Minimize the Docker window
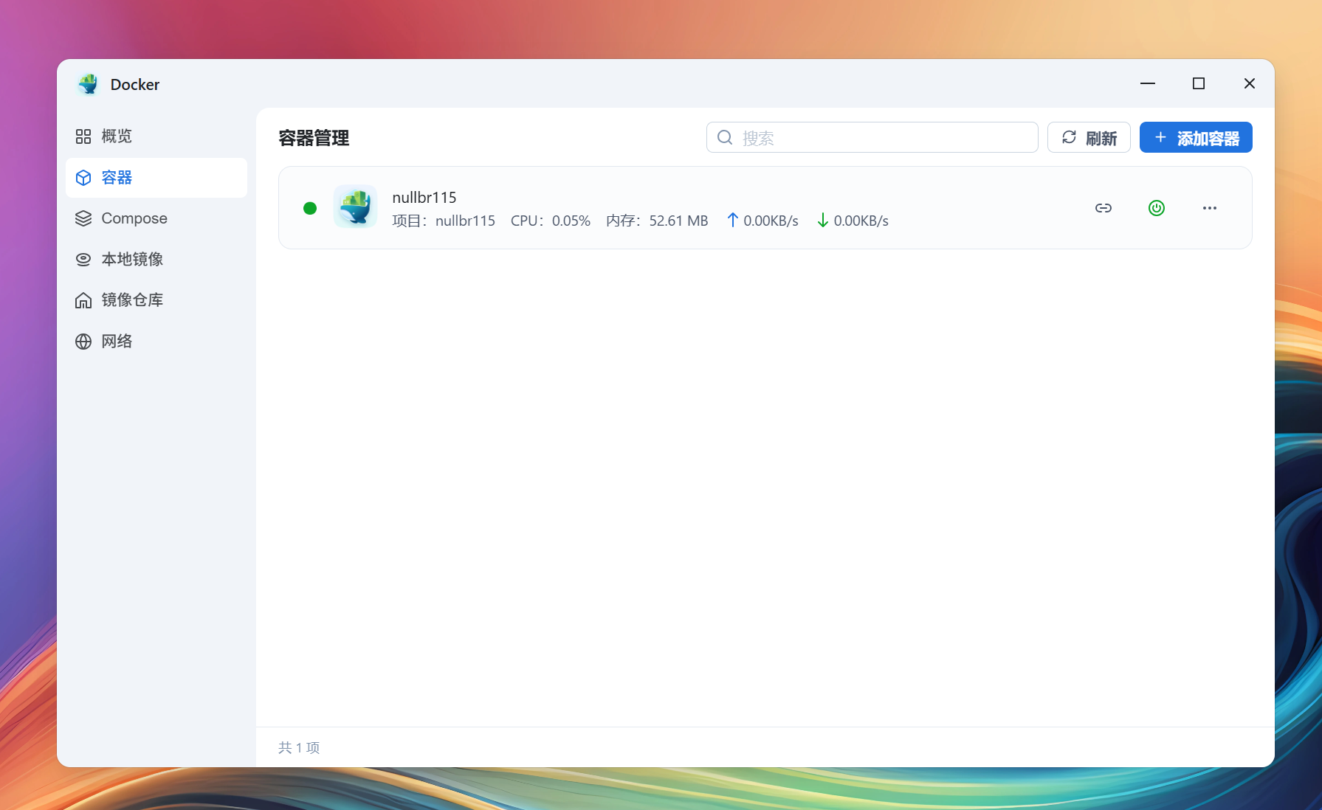1322x810 pixels. [1147, 84]
